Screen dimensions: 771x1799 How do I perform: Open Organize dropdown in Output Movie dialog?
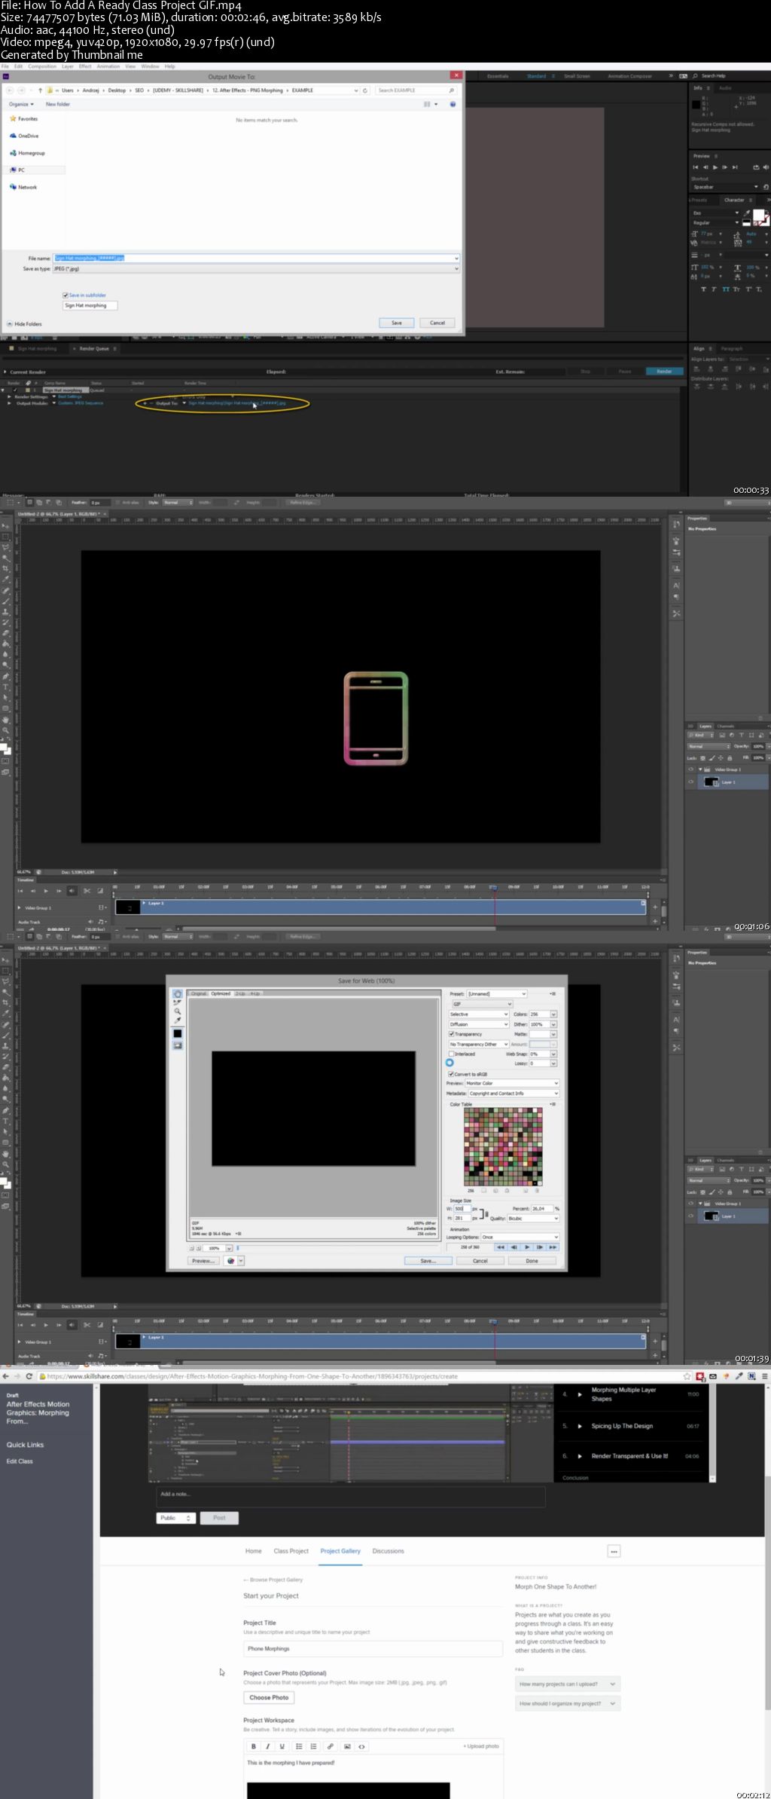[21, 104]
